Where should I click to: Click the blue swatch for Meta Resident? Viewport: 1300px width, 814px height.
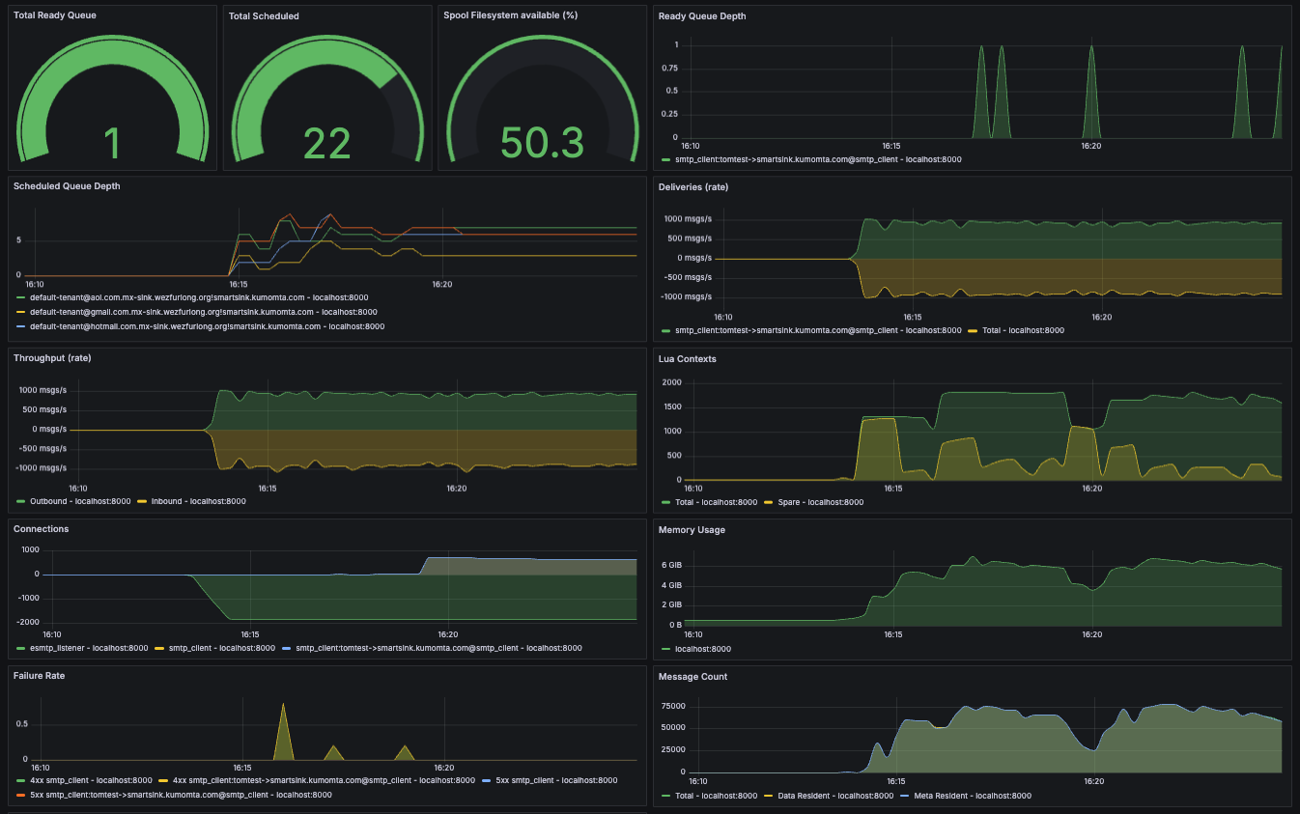click(x=905, y=797)
